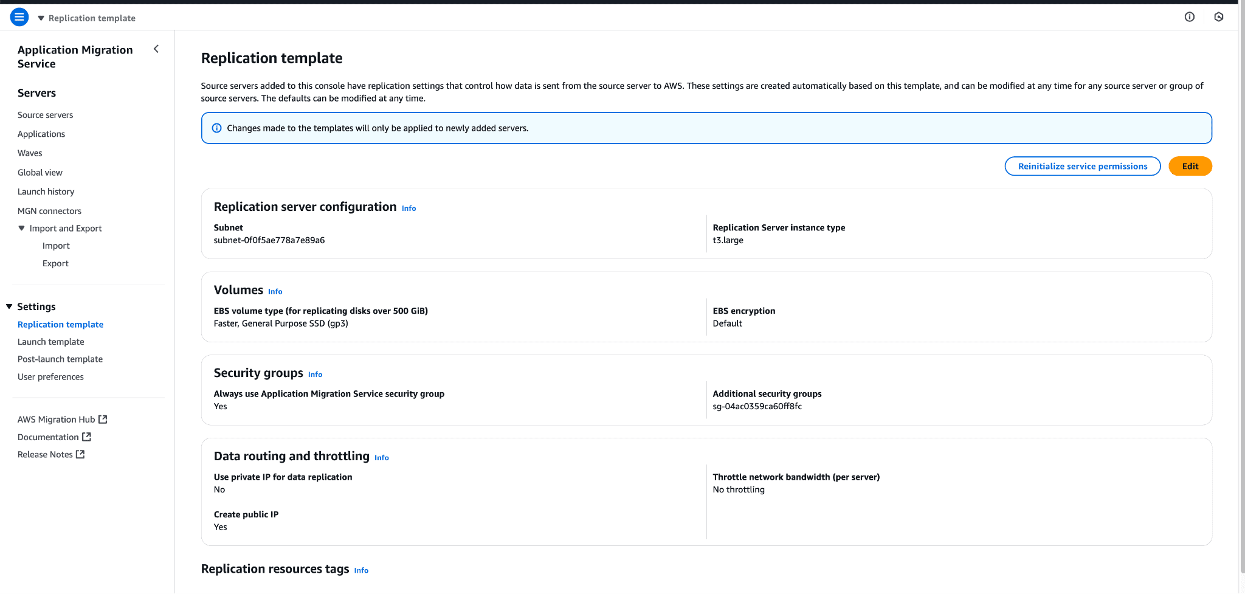Viewport: 1245px width, 594px height.
Task: Click the external link icon next to Documentation
Action: click(x=87, y=437)
